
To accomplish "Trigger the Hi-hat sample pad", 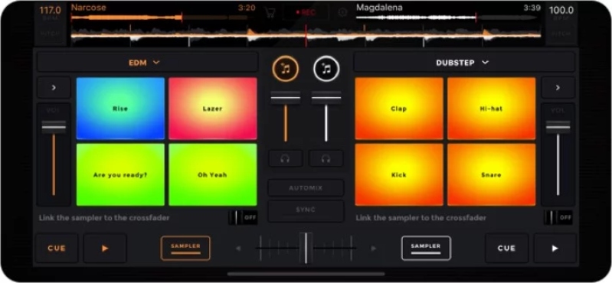I will coord(492,109).
